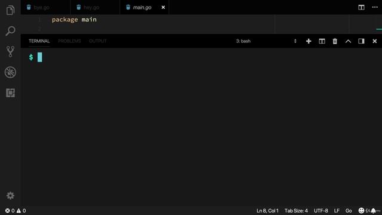Open the terminal selector showing 3: bash
This screenshot has width=382, height=215.
pos(266,41)
